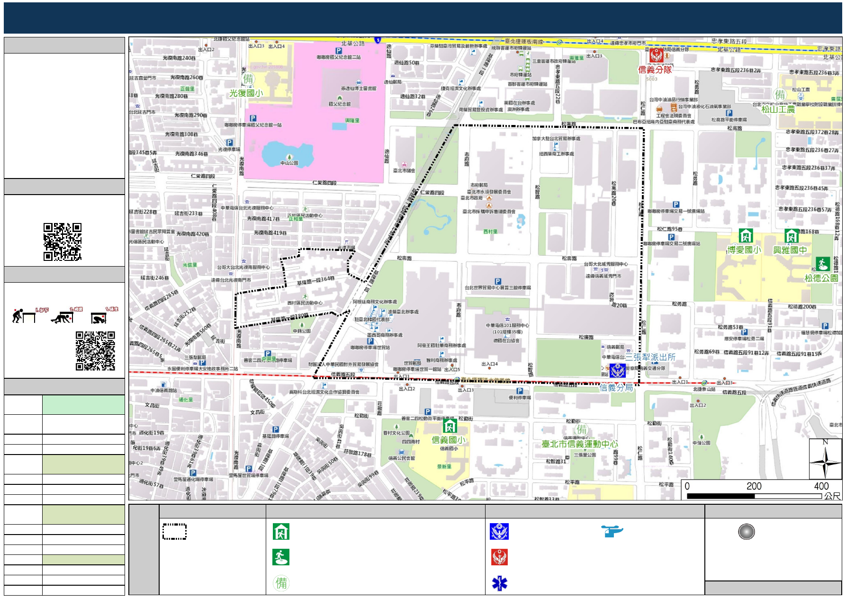
Task: Click the 松德公園 label
Action: pyautogui.click(x=821, y=278)
